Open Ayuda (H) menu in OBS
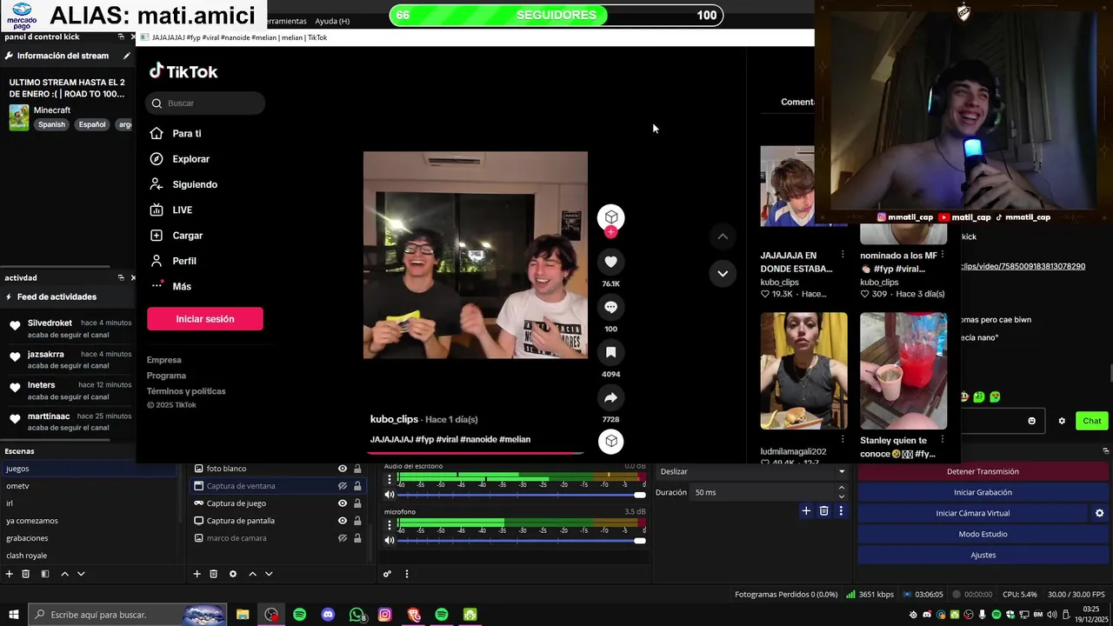This screenshot has height=626, width=1113. pyautogui.click(x=332, y=21)
